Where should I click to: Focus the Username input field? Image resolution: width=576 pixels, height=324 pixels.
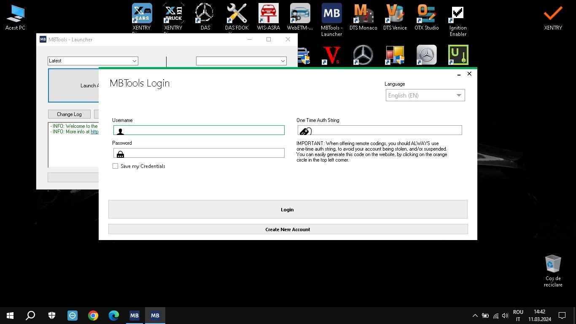pyautogui.click(x=199, y=130)
